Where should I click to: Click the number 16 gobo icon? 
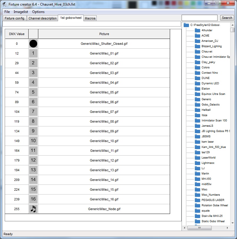[33, 199]
